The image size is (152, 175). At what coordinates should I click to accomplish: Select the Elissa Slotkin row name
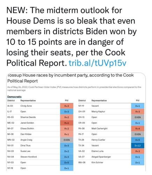pyautogui.click(x=27, y=128)
